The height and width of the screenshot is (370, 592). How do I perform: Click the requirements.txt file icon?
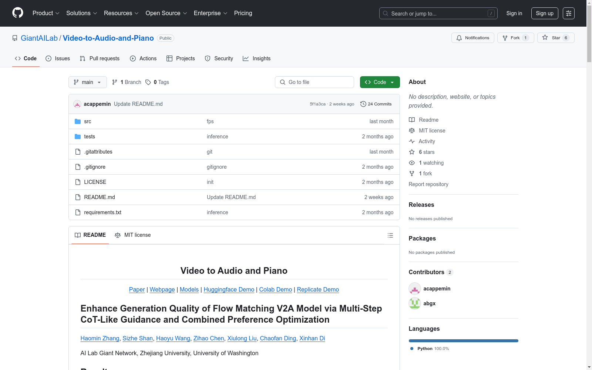pyautogui.click(x=78, y=212)
